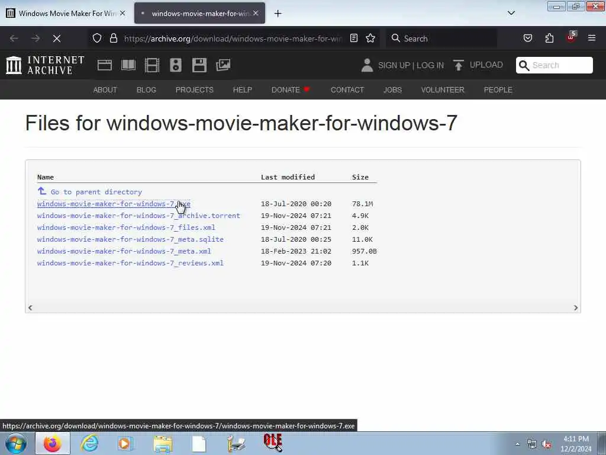Open the Firefox hamburger menu
606x455 pixels.
[592, 38]
